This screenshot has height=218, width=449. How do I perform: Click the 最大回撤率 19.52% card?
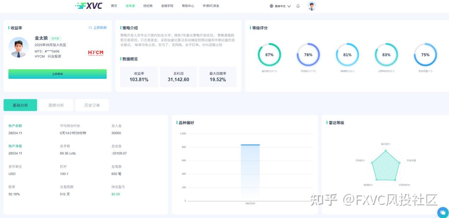pos(218,77)
